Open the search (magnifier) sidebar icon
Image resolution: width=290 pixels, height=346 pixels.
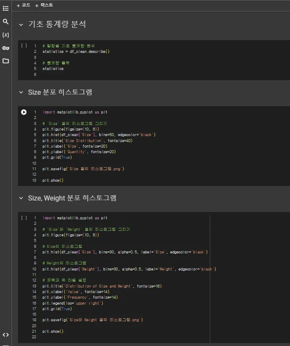[6, 22]
